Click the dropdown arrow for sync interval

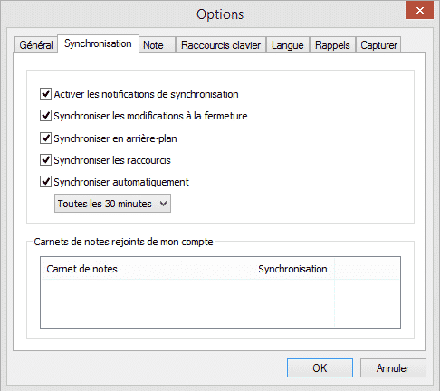point(163,204)
